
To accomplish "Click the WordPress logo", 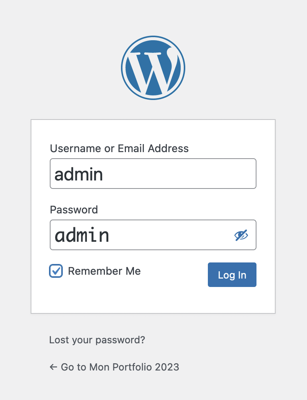I will click(153, 68).
